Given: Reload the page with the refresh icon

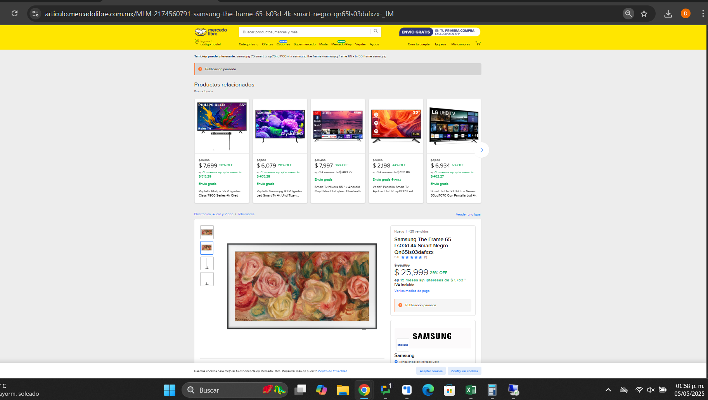Looking at the screenshot, I should [14, 14].
